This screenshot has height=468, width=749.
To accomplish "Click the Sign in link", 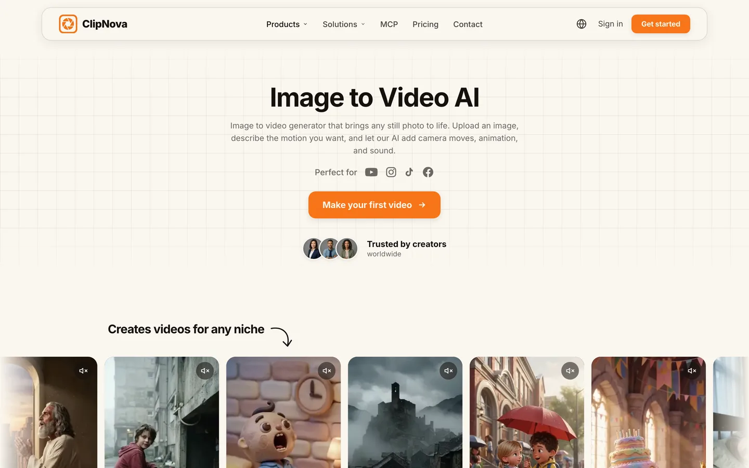I will pos(610,24).
